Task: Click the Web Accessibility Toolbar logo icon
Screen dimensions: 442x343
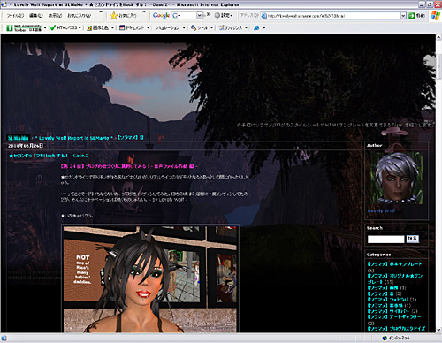Action: tap(10, 28)
